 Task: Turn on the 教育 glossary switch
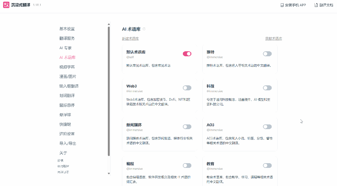click(x=267, y=165)
